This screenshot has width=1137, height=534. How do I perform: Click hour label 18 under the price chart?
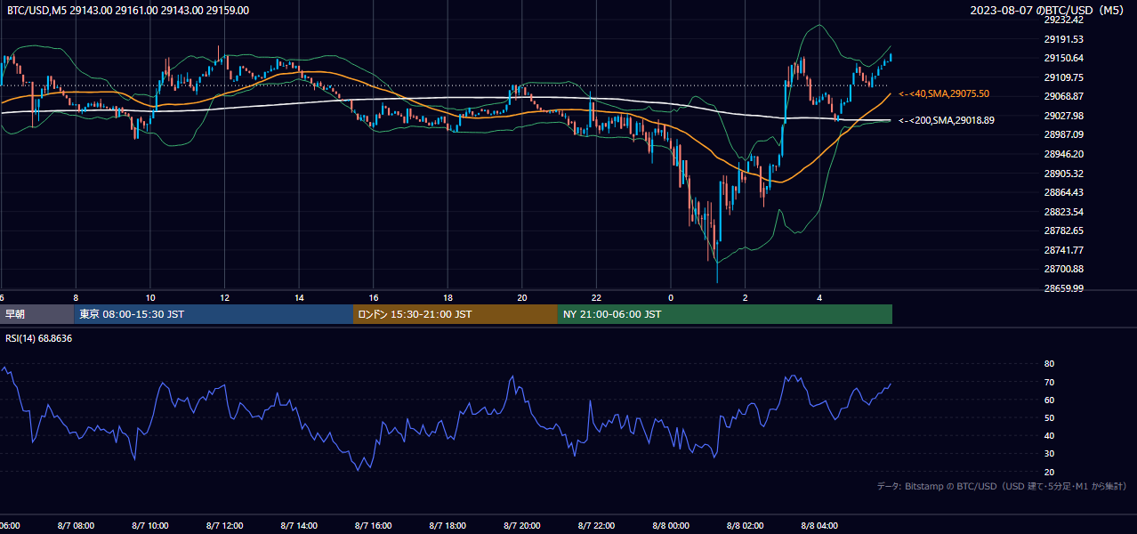point(448,297)
